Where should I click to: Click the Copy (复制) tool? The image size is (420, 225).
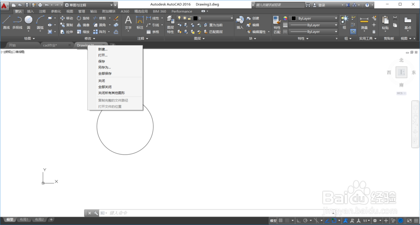pos(66,25)
